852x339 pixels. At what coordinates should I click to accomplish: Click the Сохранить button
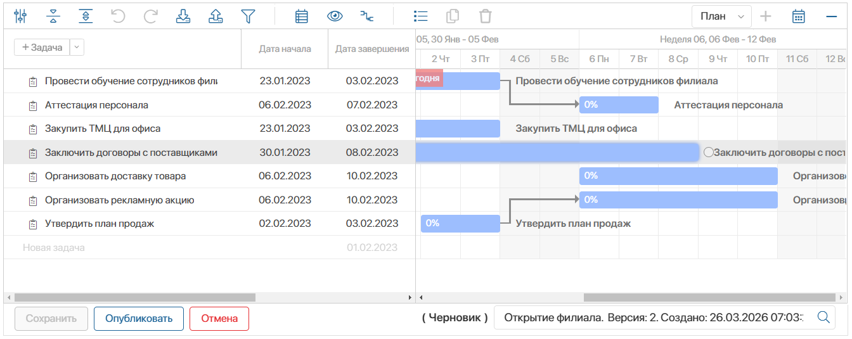click(51, 319)
